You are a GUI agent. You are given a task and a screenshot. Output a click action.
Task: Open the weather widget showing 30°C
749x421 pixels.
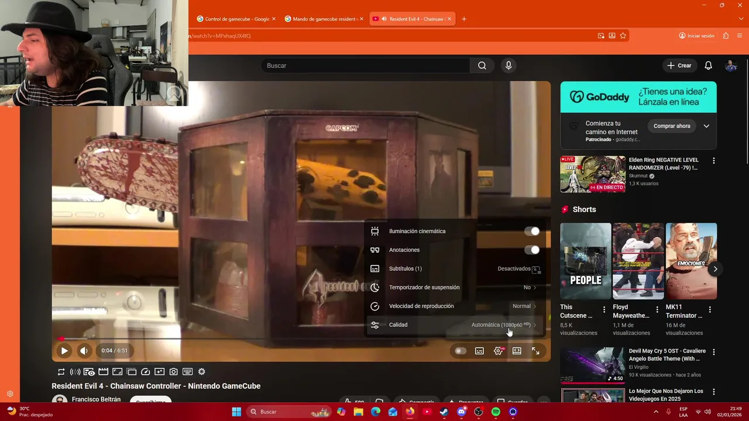pyautogui.click(x=29, y=412)
